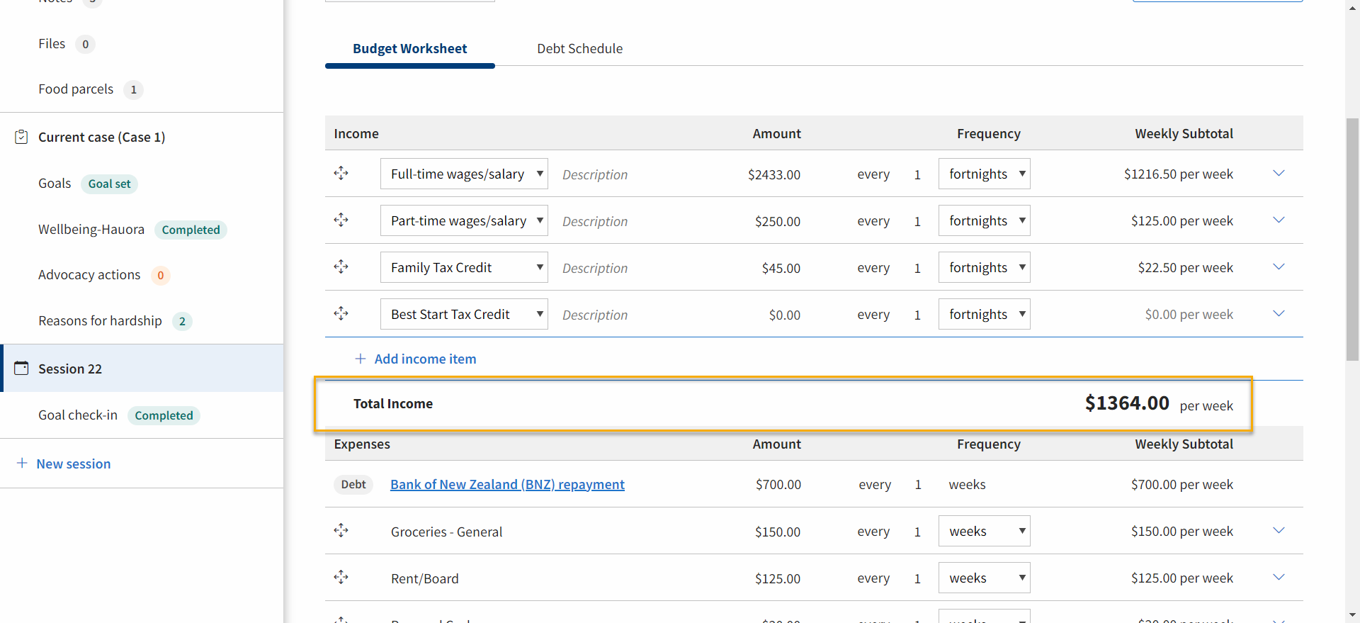Switch to the Budget Worksheet tab
Viewport: 1360px width, 623px height.
coord(410,49)
